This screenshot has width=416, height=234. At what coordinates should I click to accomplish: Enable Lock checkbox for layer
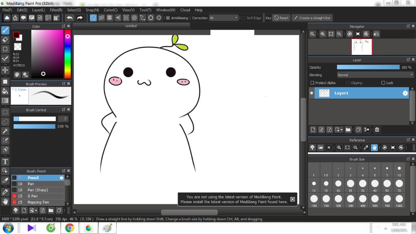383,83
